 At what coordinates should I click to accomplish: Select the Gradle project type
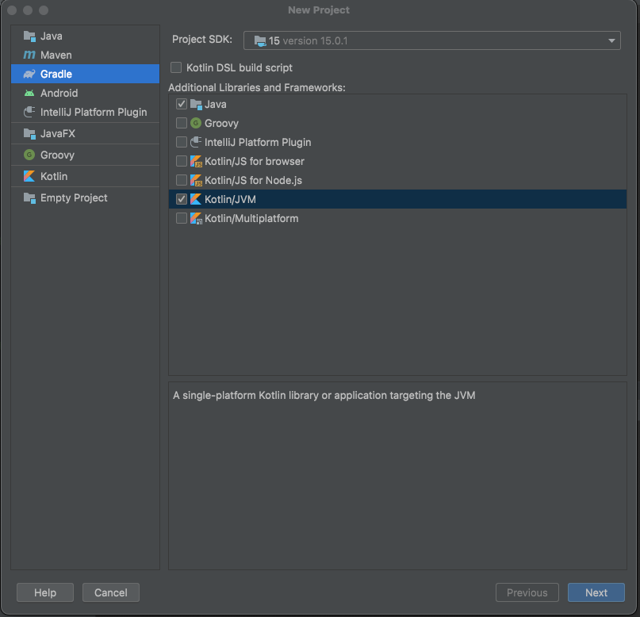[x=56, y=75]
